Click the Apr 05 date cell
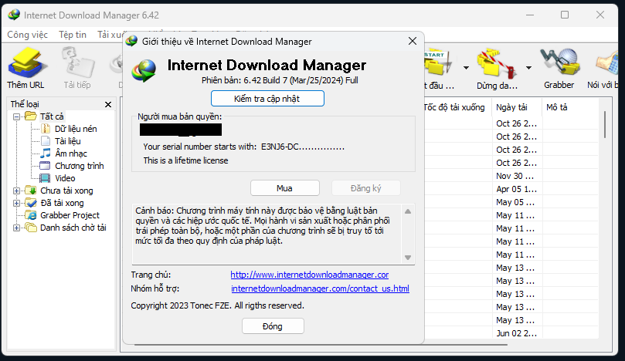625x361 pixels. point(517,189)
